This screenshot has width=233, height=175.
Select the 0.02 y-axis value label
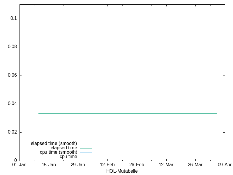12,132
